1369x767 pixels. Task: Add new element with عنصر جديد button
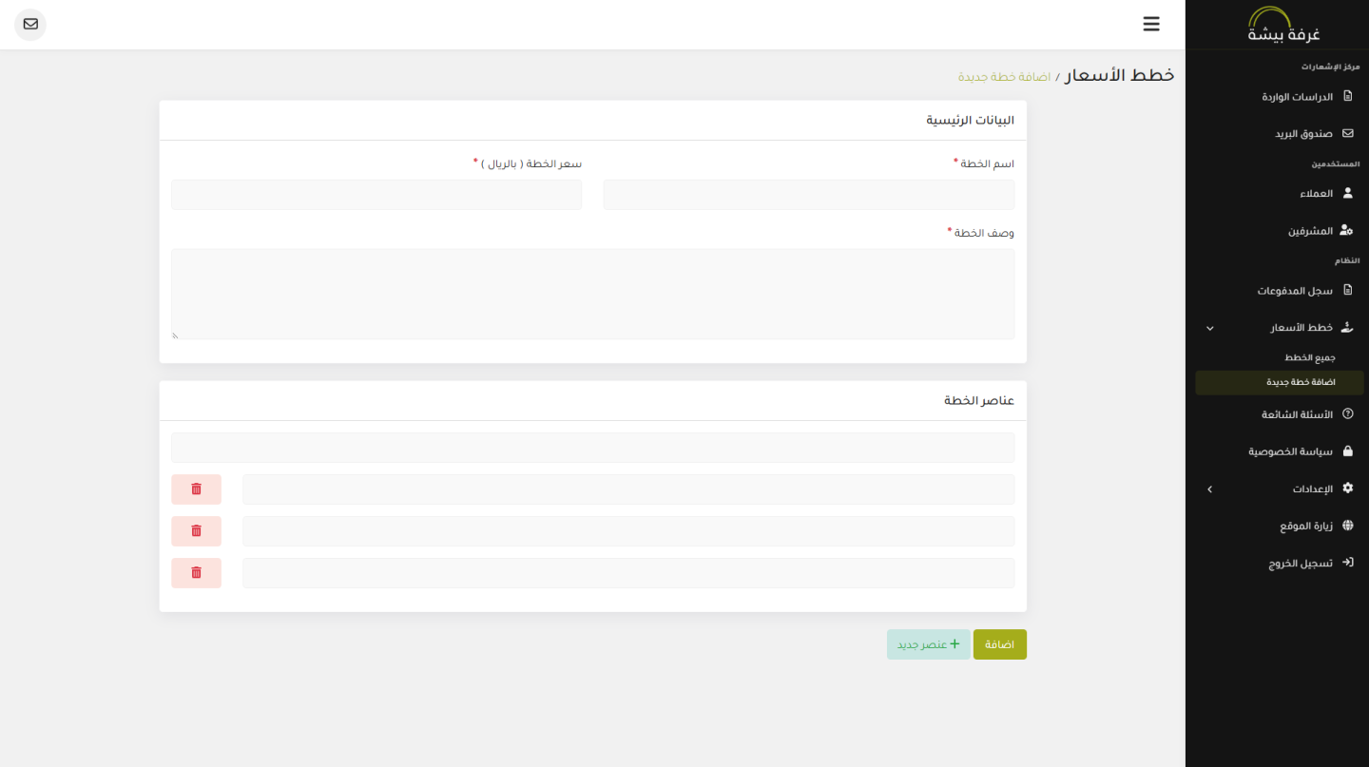point(928,644)
